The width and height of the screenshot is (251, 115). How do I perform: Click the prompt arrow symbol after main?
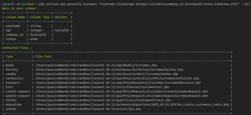pos(36,4)
